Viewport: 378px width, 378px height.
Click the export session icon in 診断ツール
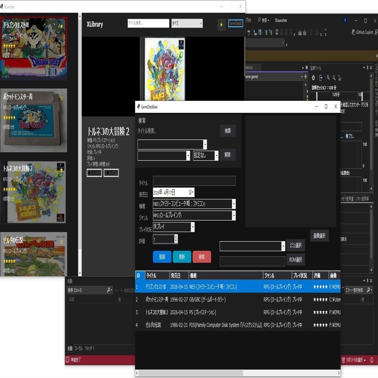[x=321, y=78]
